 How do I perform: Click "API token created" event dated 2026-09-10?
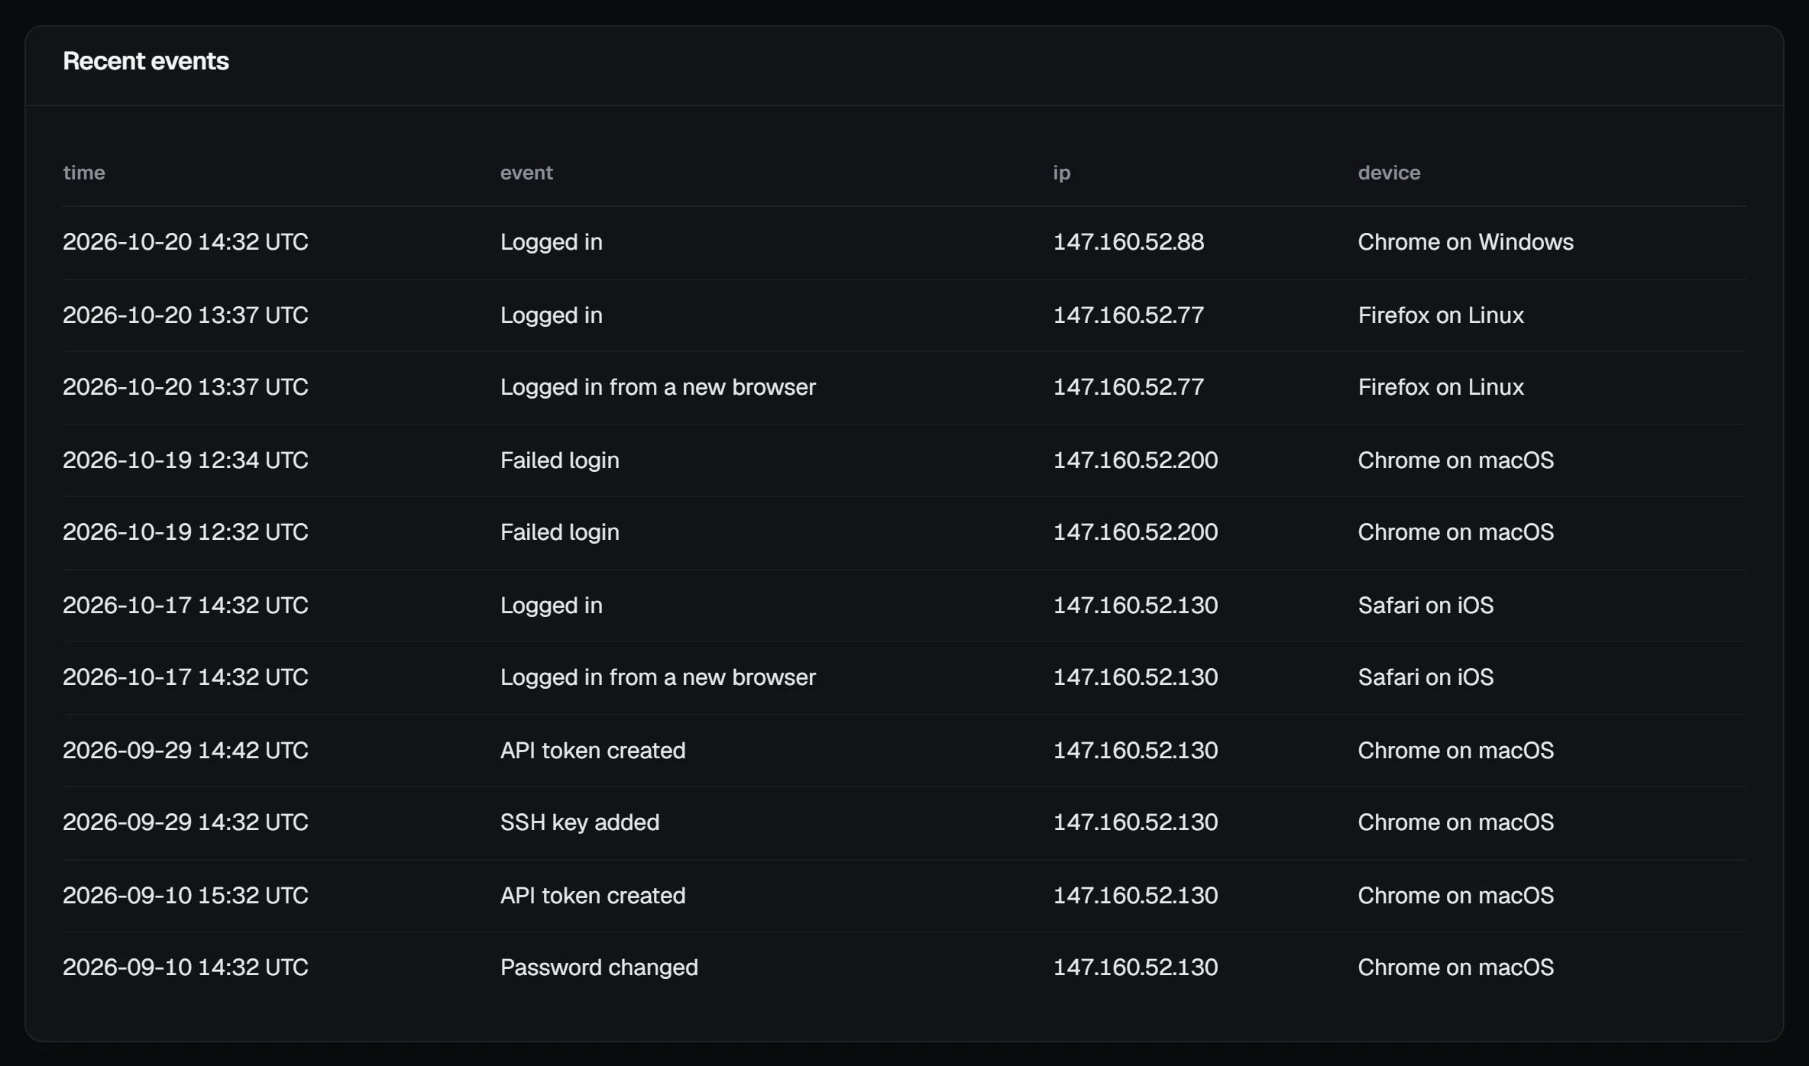pos(593,896)
